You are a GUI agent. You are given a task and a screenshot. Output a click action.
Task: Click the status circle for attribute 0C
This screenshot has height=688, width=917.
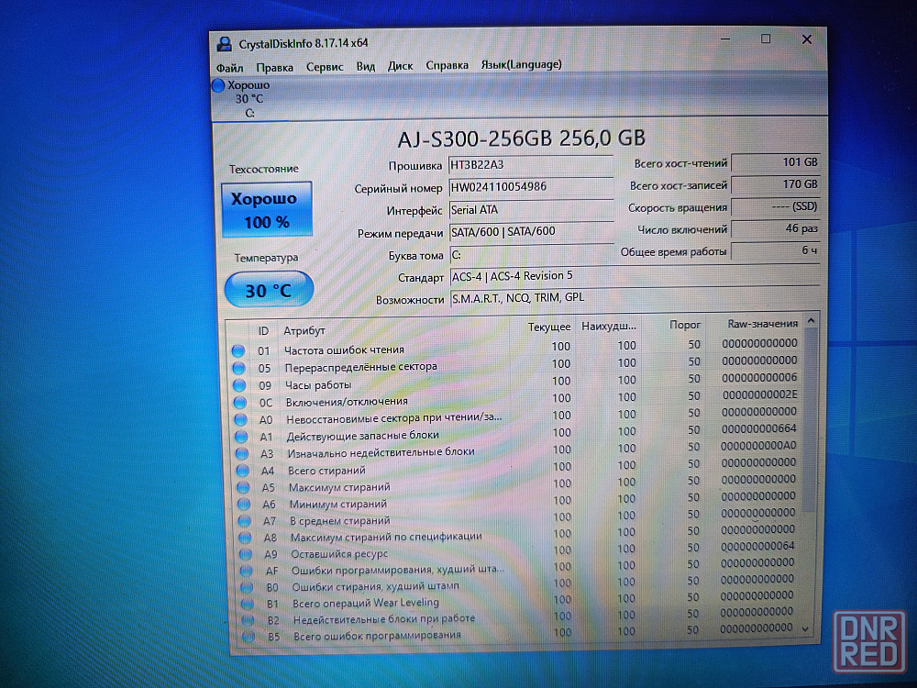tap(239, 403)
